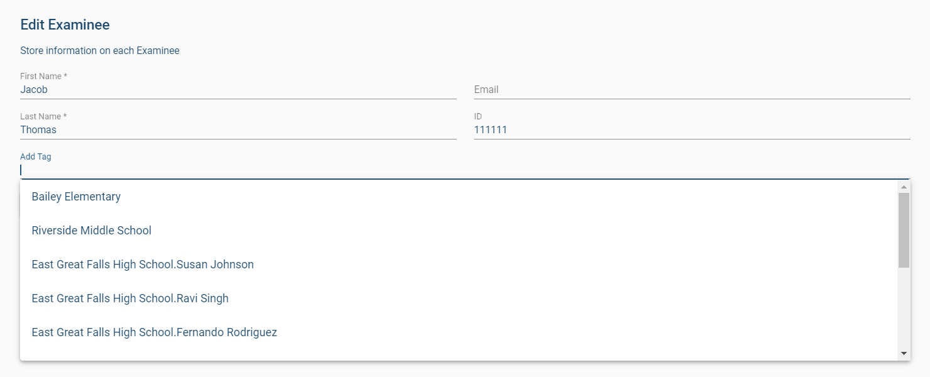Pick the Susan Johnson tag option
Screen dimensions: 930x377
[x=143, y=265]
